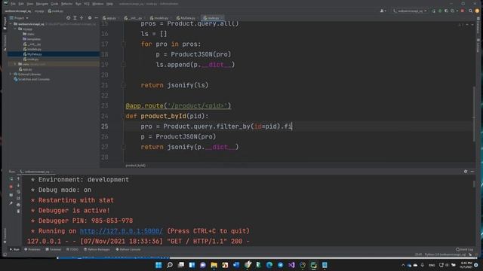This screenshot has height=271, width=483.
Task: Open File Explorer from the taskbar
Action: coord(214,265)
